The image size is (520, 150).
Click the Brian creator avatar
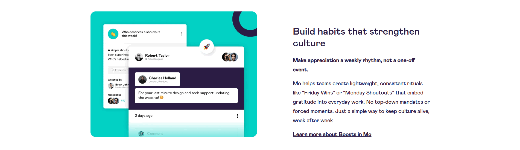point(111,86)
